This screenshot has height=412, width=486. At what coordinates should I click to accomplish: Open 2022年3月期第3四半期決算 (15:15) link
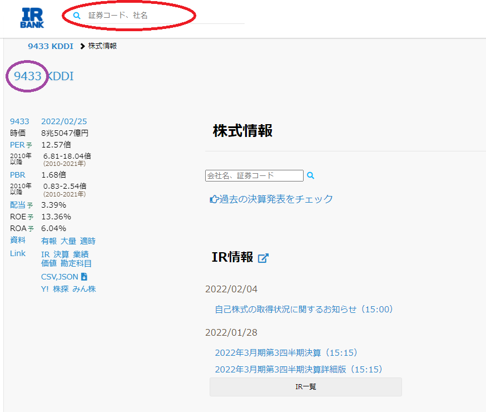click(x=286, y=353)
